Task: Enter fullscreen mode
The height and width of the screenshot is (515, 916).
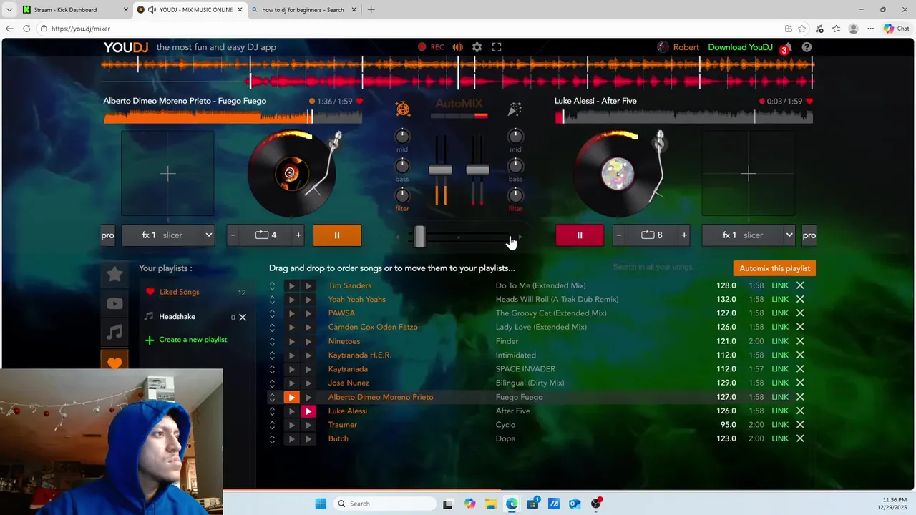Action: (497, 47)
